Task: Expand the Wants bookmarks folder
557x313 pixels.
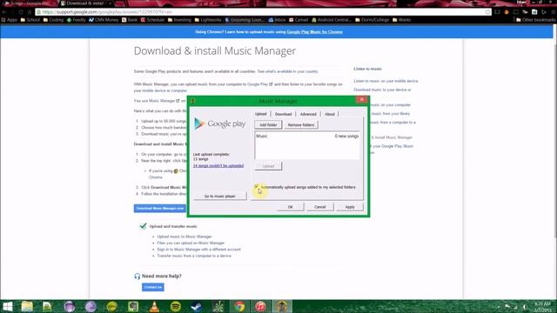Action: tap(402, 20)
